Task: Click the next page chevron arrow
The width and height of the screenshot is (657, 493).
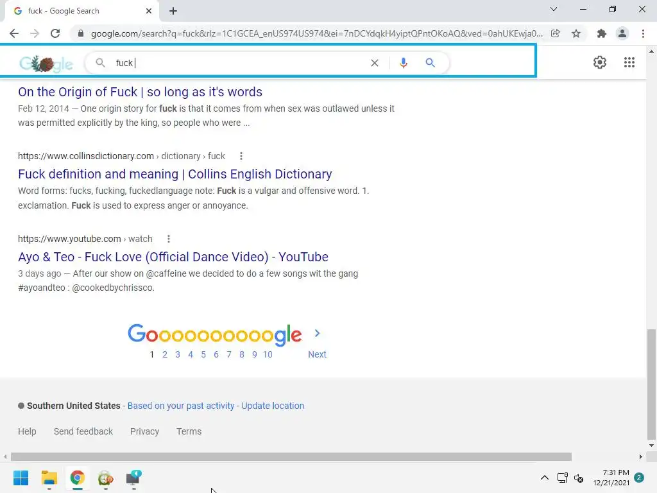Action: 317,333
